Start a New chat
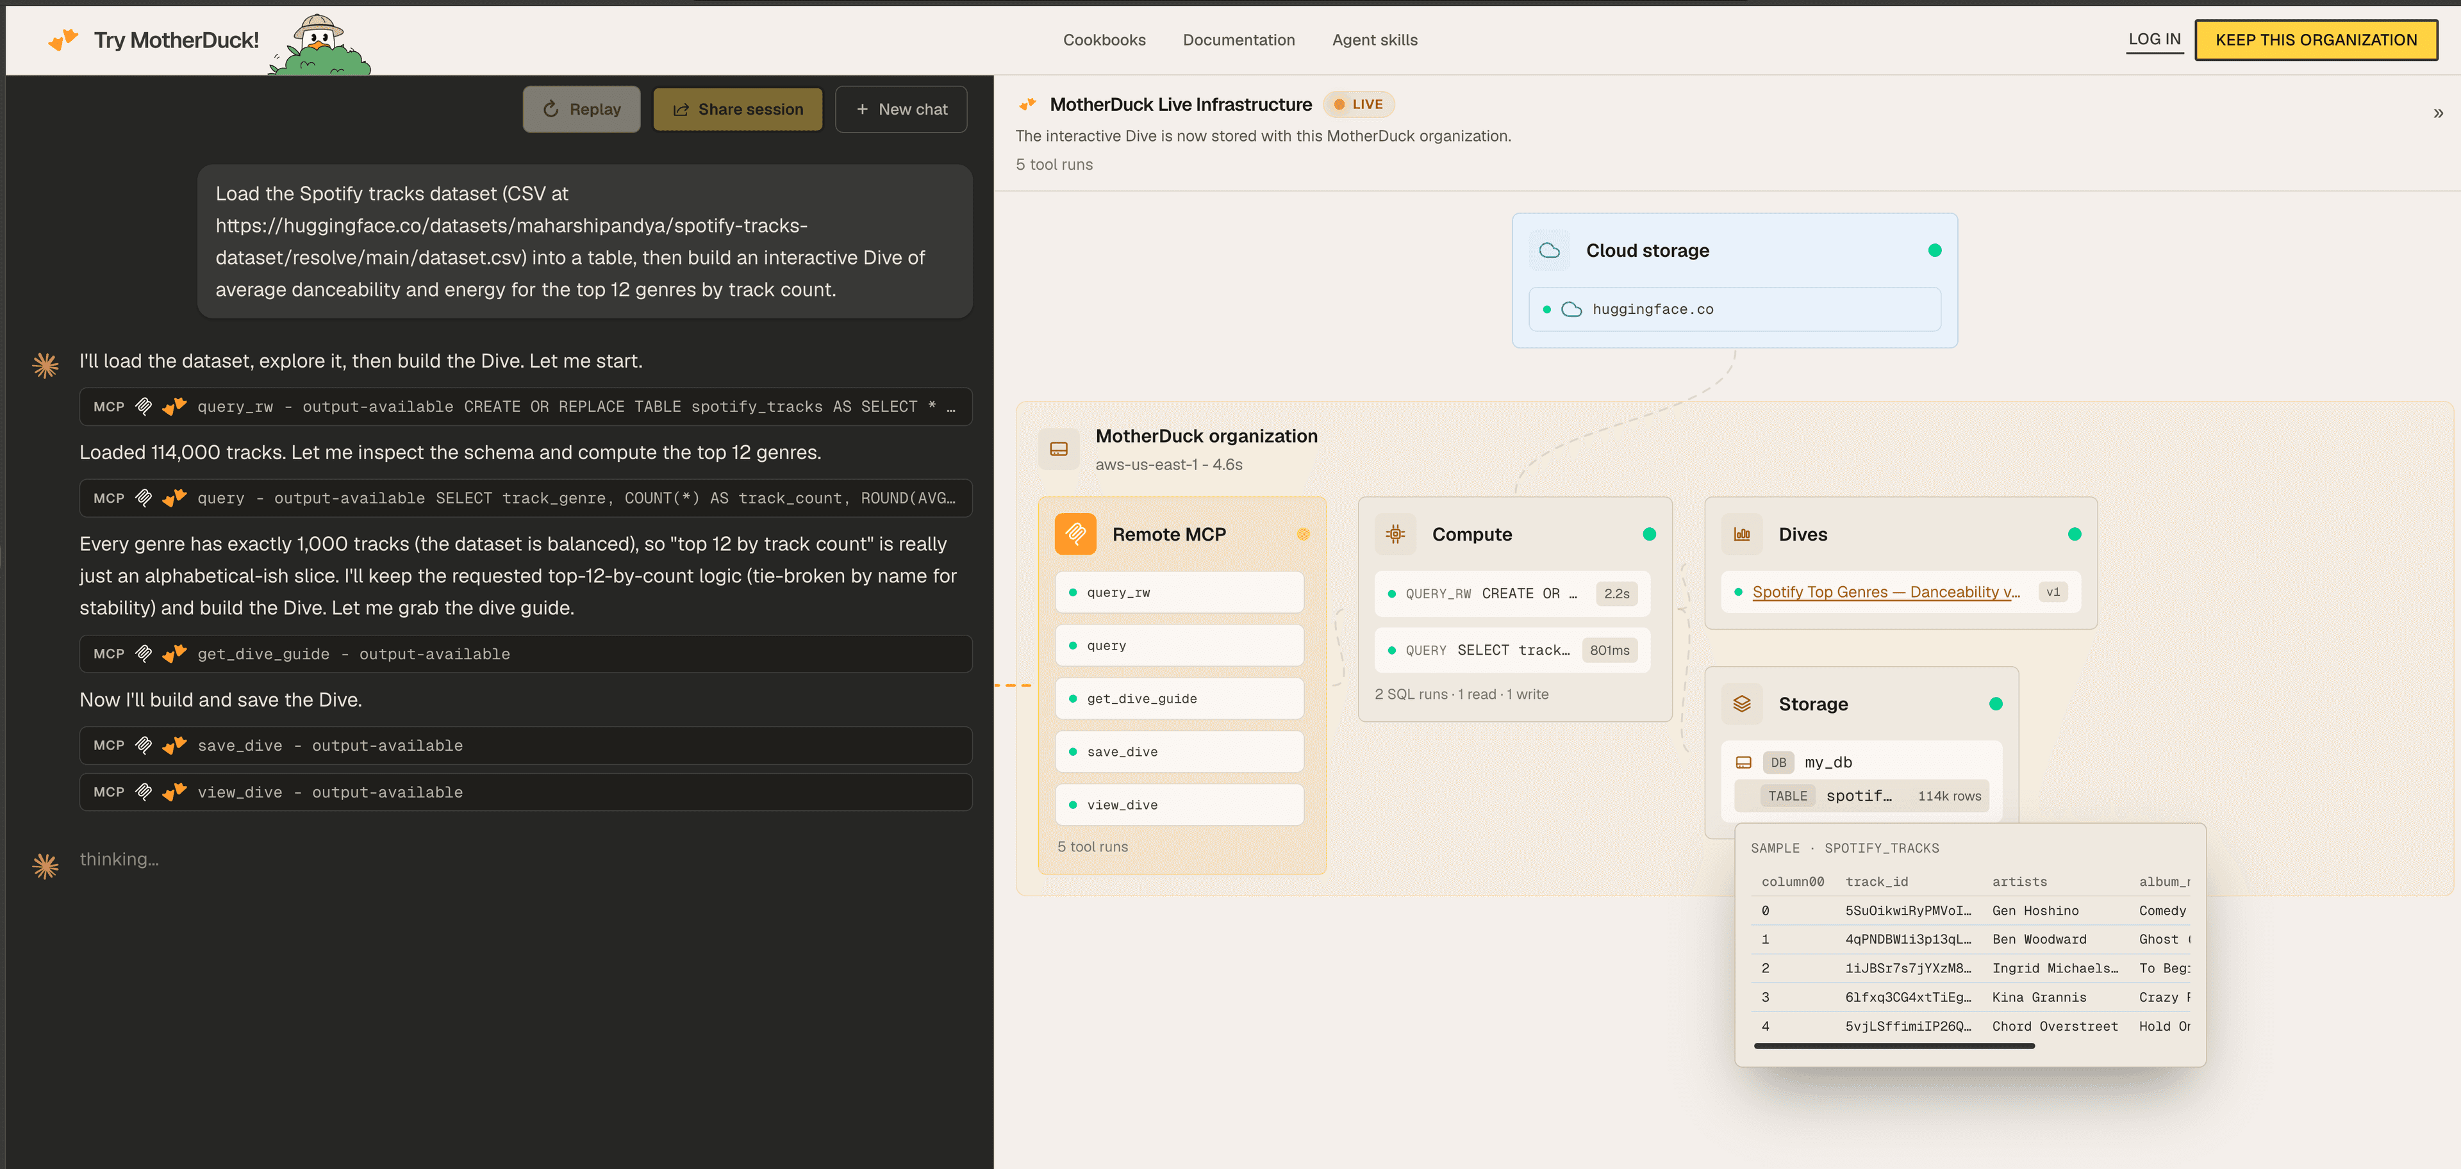2461x1169 pixels. click(901, 110)
